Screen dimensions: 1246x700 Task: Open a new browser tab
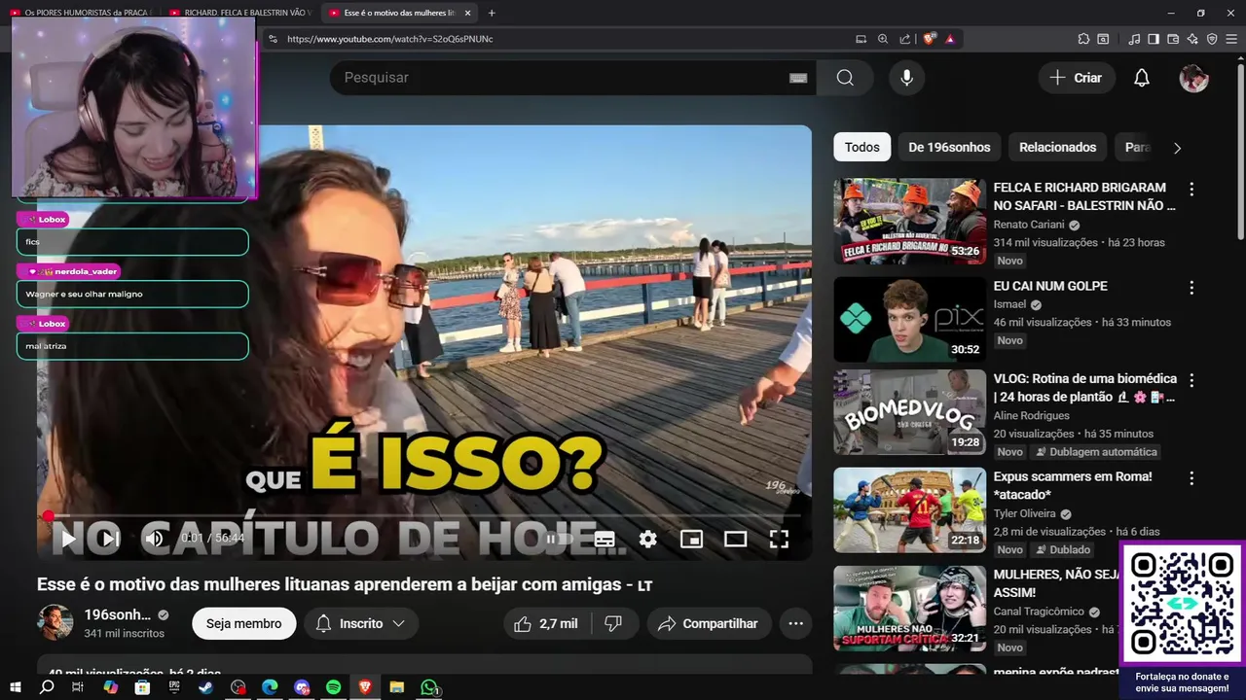[x=492, y=13]
